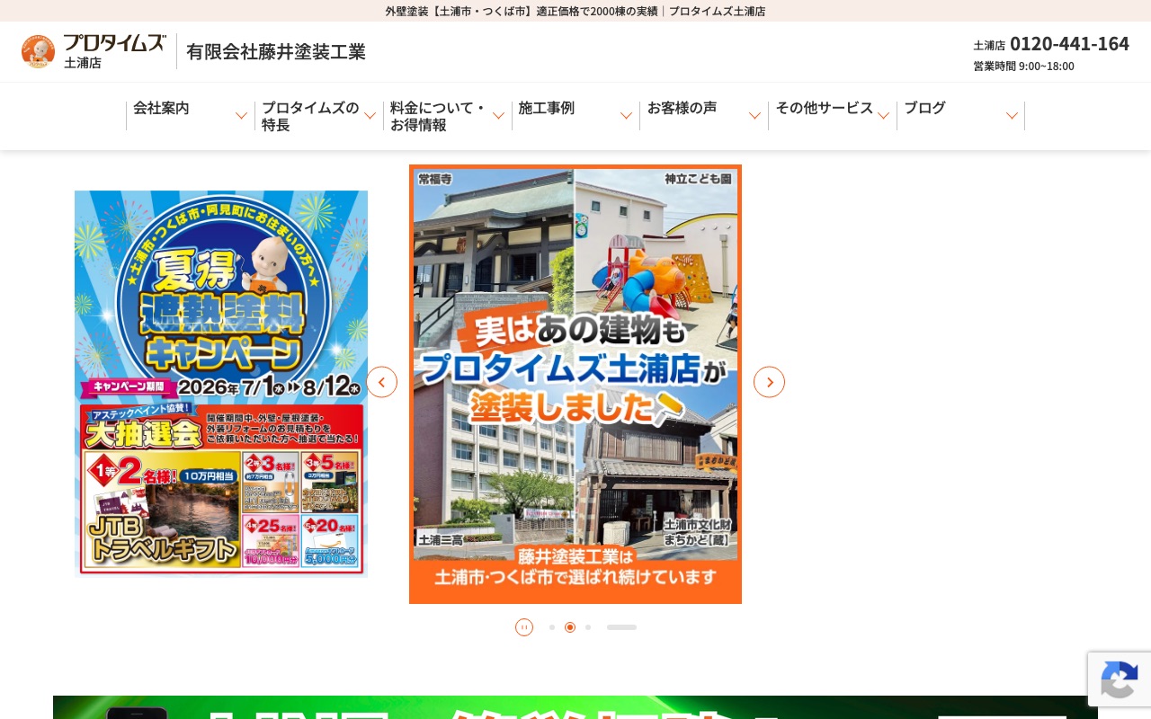Expand chevron next to ブログ
1151x719 pixels.
click(1012, 116)
